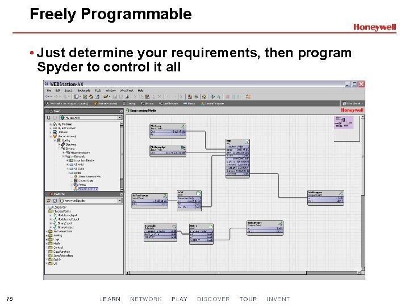Expand the BinaryOutput palette item

pyautogui.click(x=51, y=227)
